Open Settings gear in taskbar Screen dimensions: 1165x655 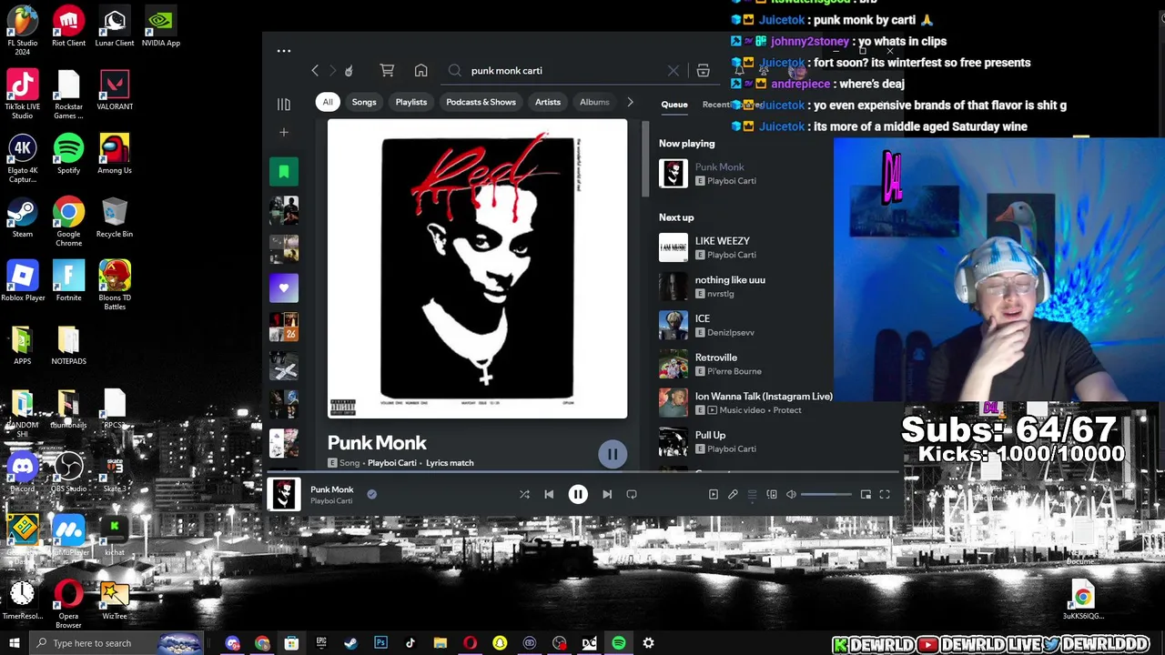point(648,643)
